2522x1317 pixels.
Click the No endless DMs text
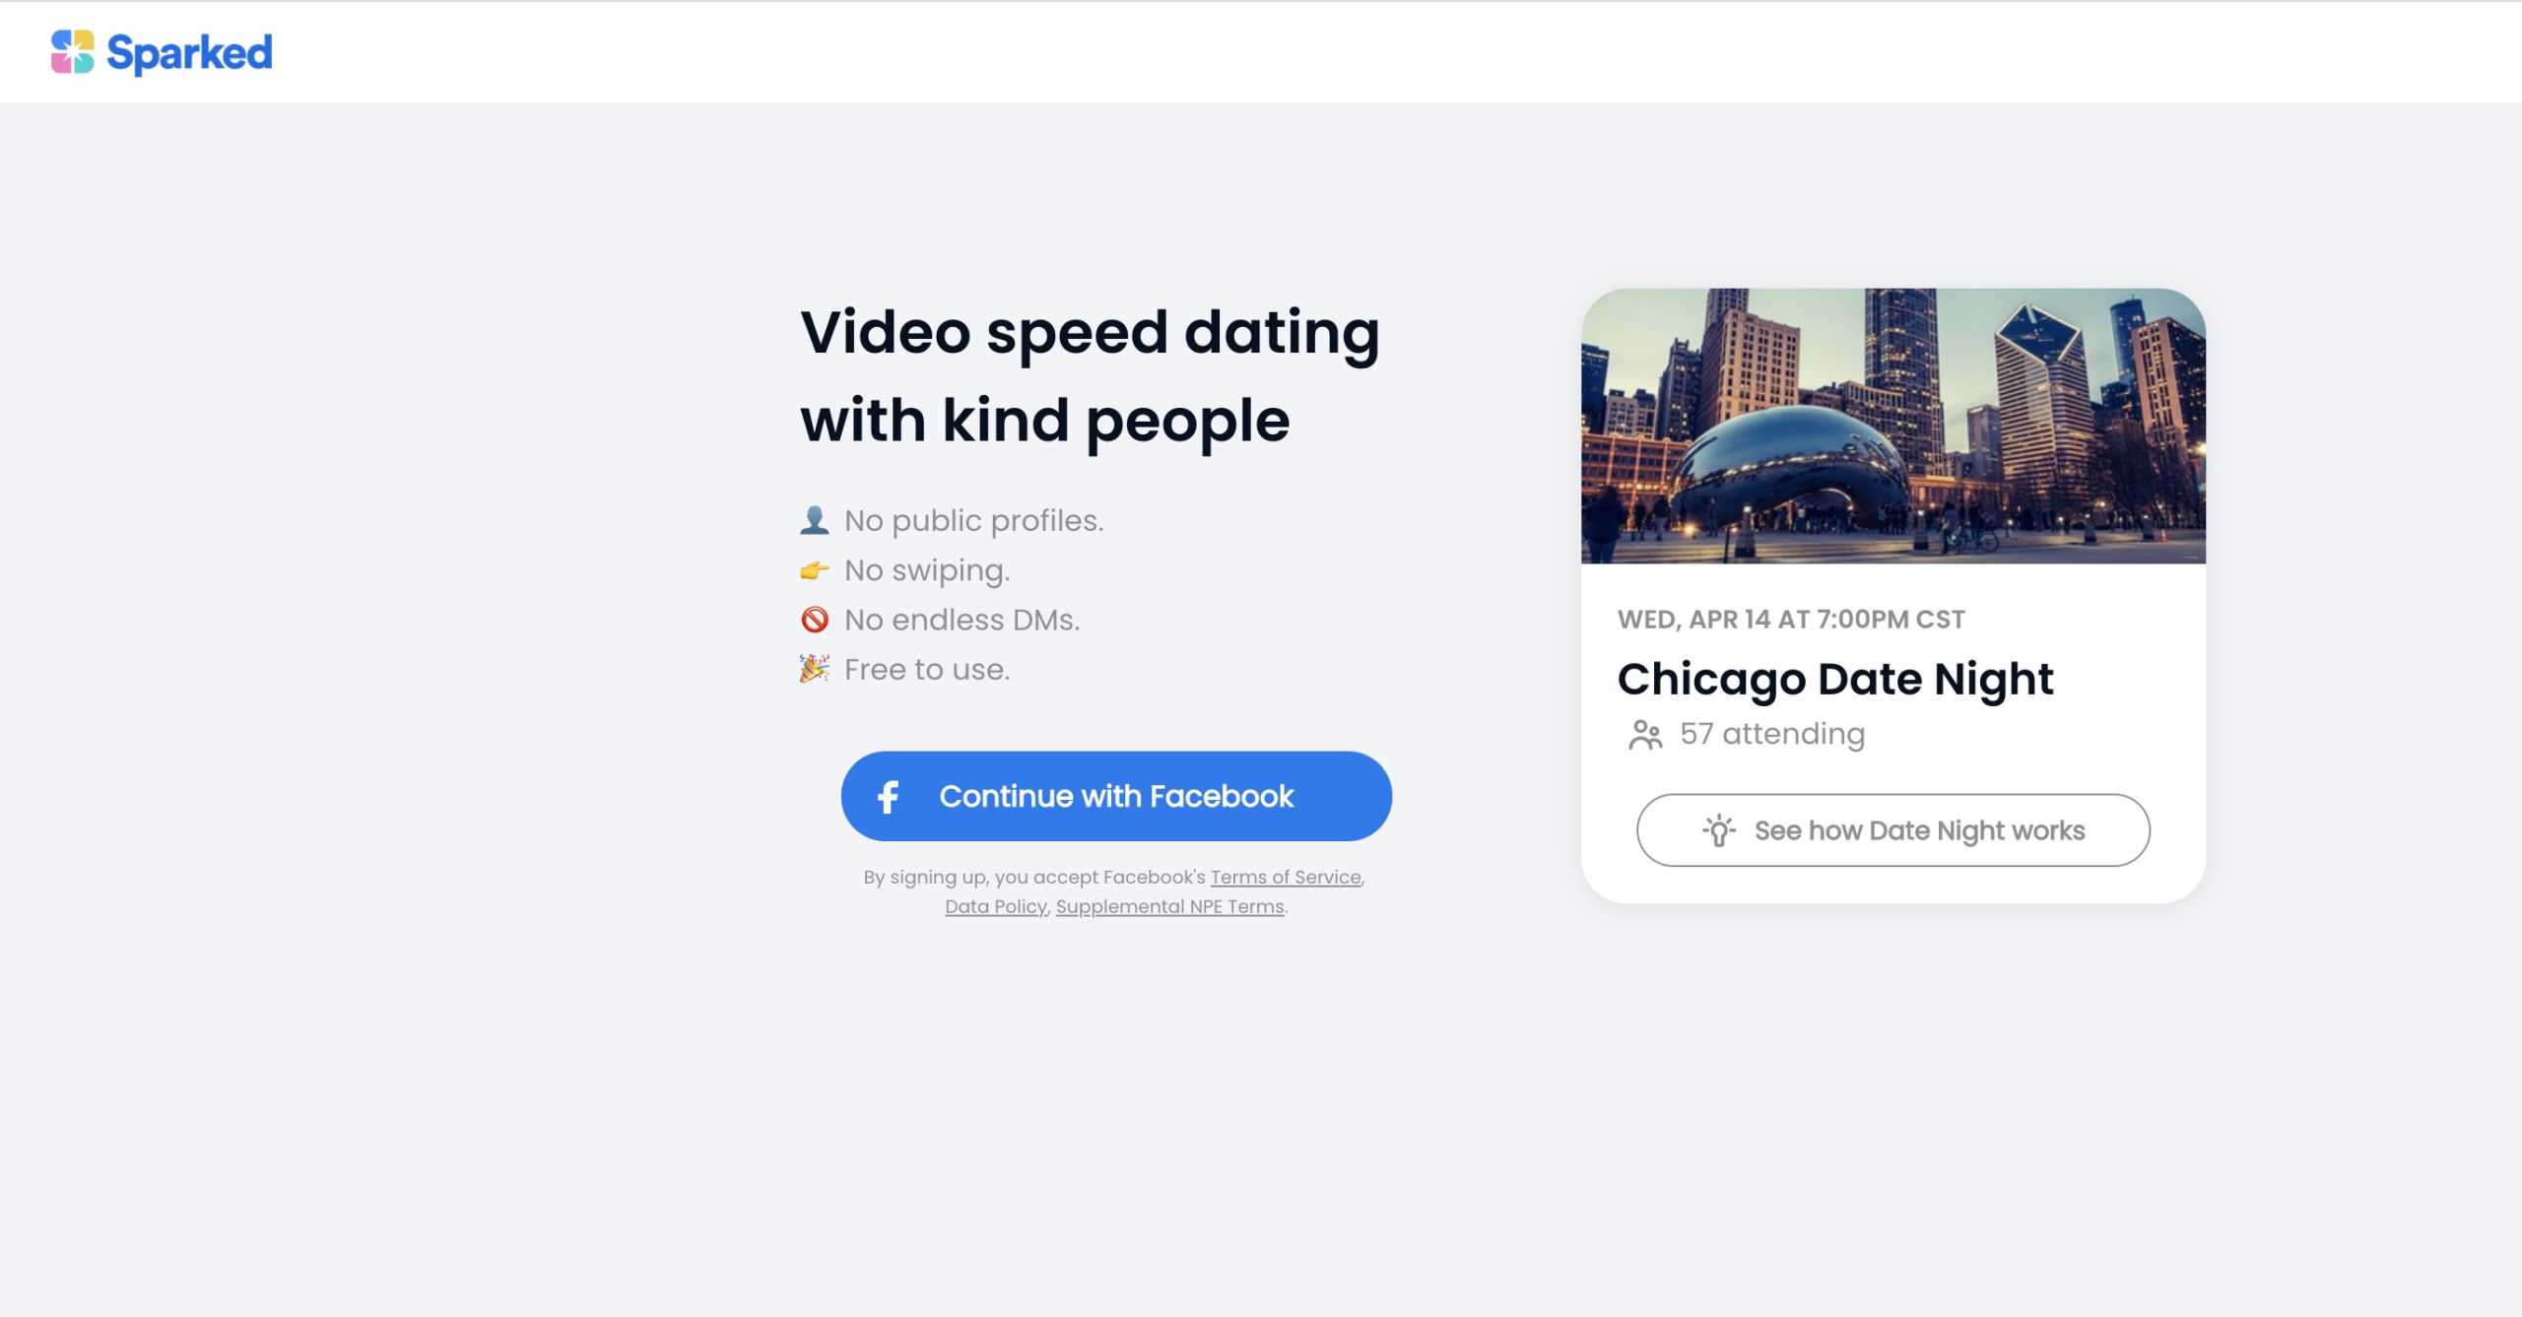pyautogui.click(x=962, y=621)
